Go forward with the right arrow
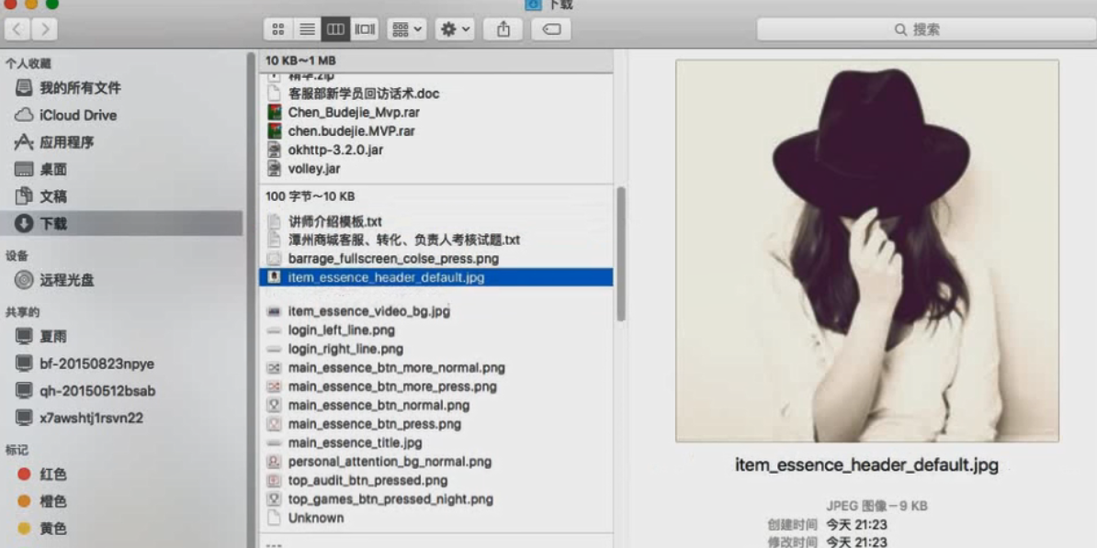The image size is (1097, 548). [44, 29]
